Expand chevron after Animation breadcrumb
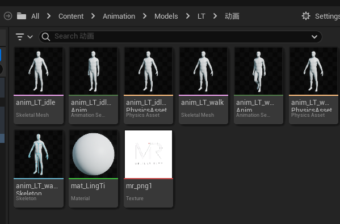340x224 pixels. 145,16
